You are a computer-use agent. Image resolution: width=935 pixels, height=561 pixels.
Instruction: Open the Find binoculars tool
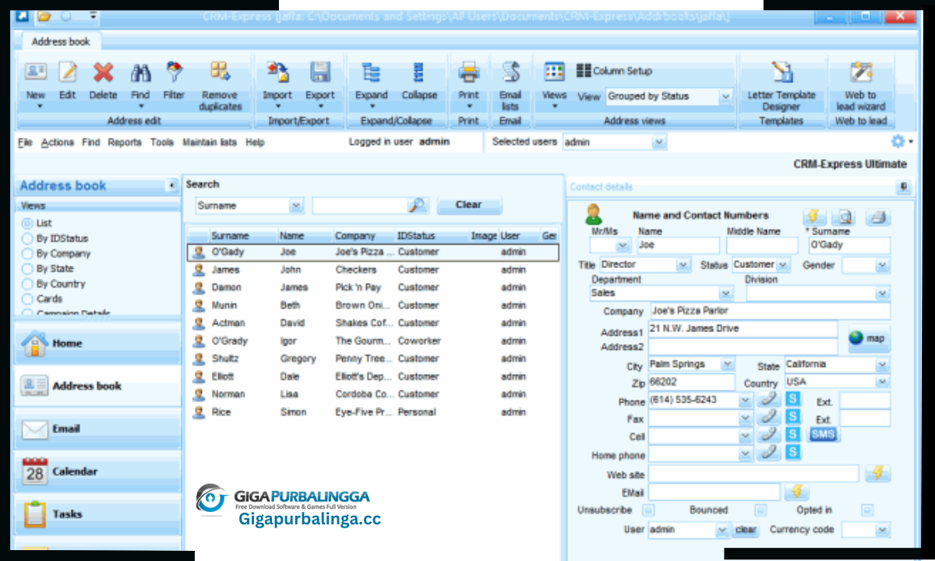coord(140,73)
